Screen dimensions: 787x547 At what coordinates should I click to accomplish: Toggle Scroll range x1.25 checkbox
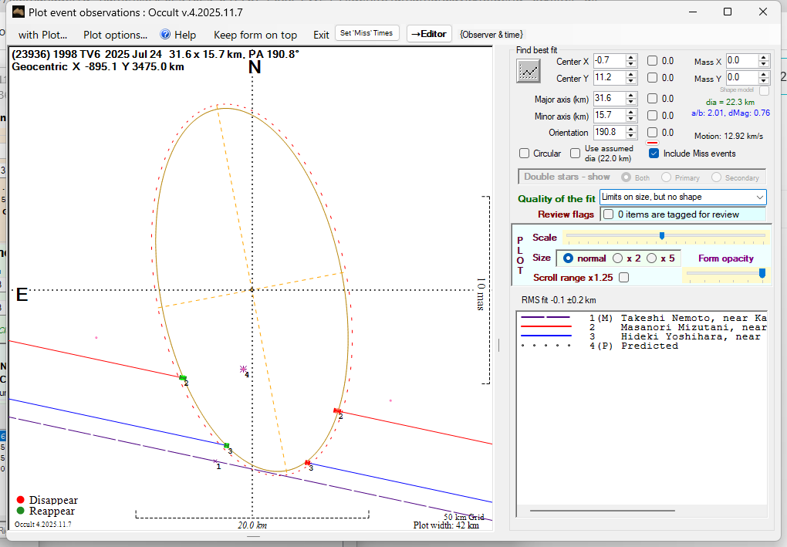pos(623,278)
